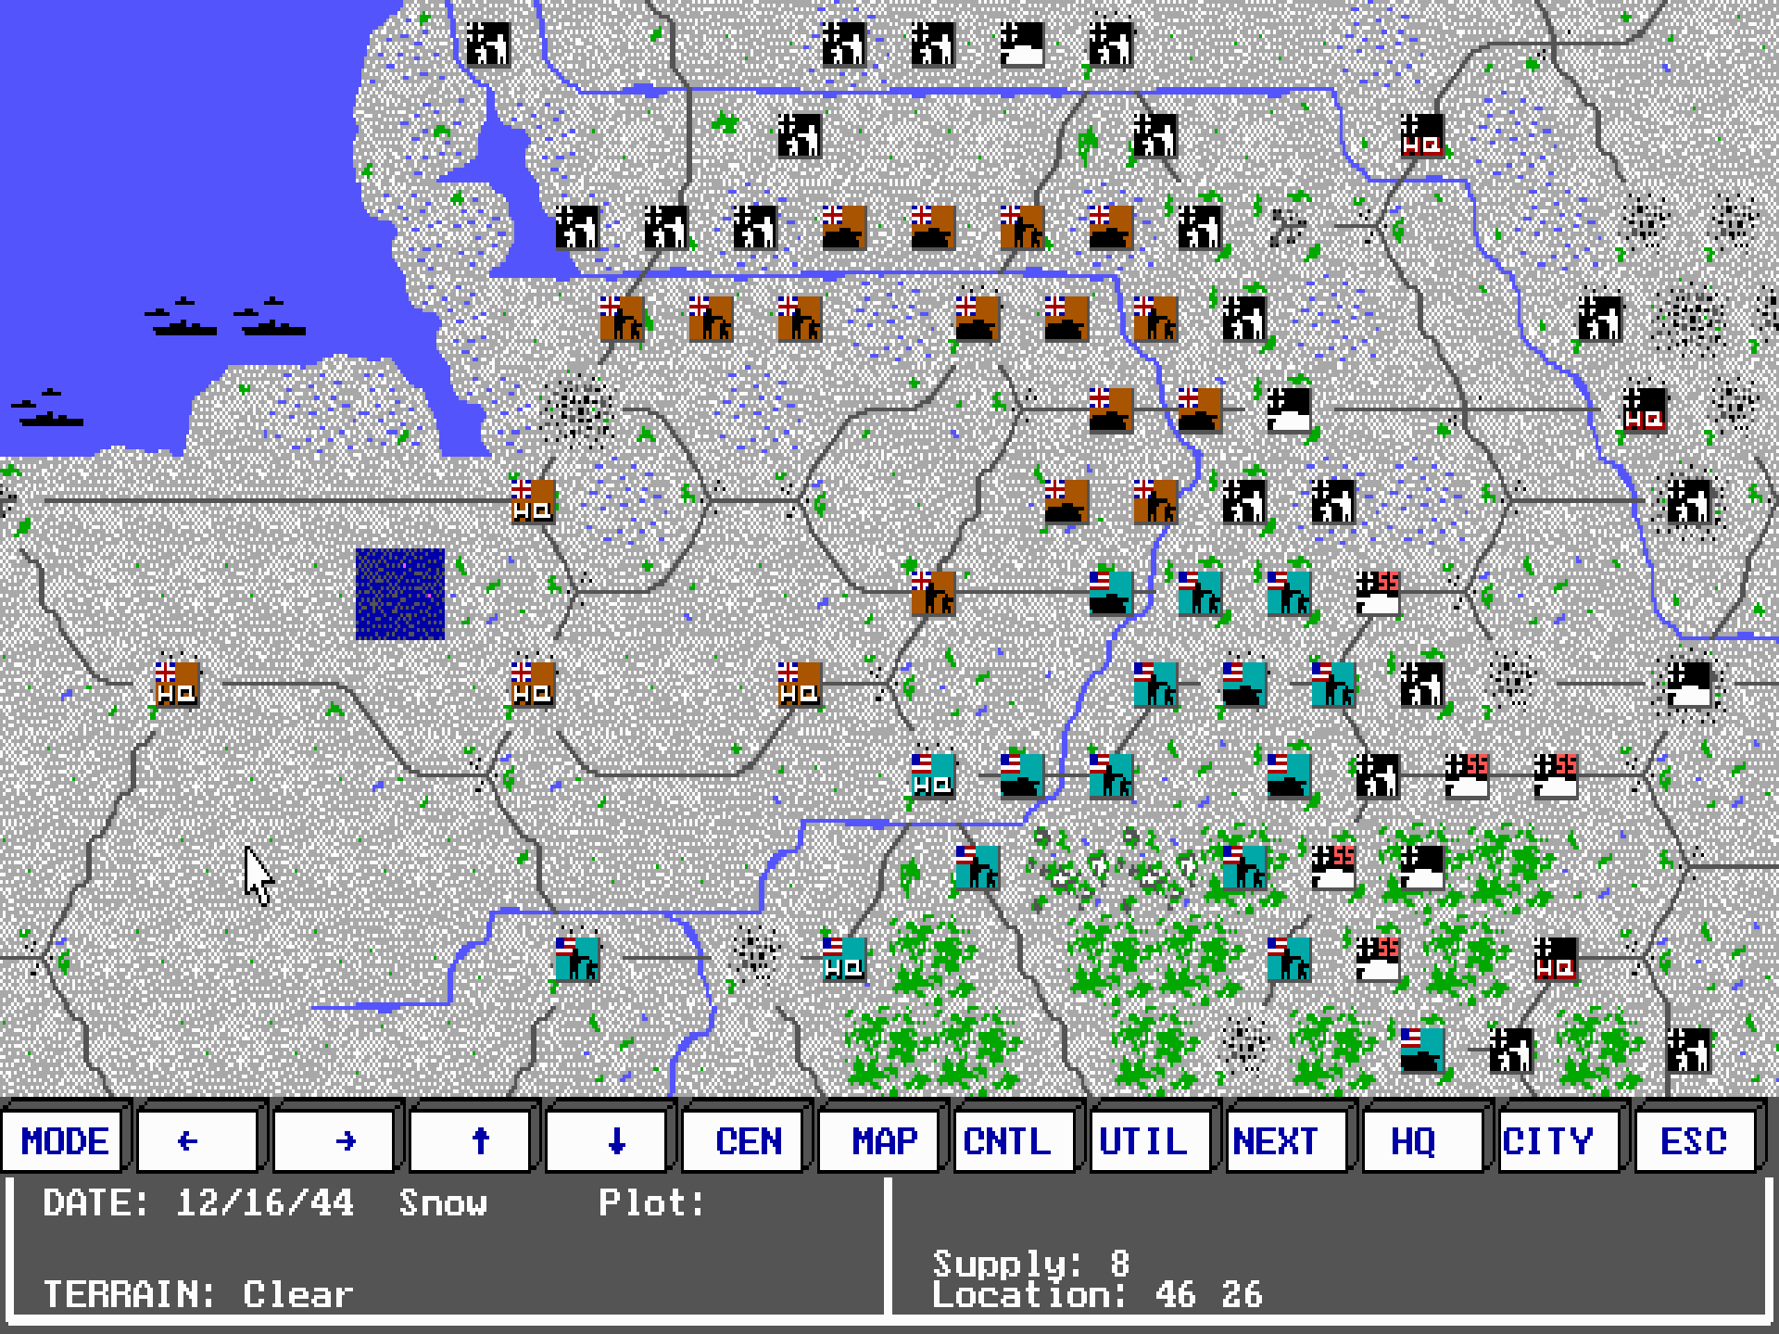The image size is (1779, 1334).
Task: Center the map with CEN
Action: click(744, 1140)
